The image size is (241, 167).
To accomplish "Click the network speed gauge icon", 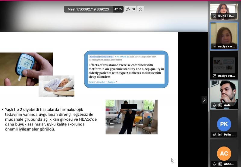I will [140, 9].
